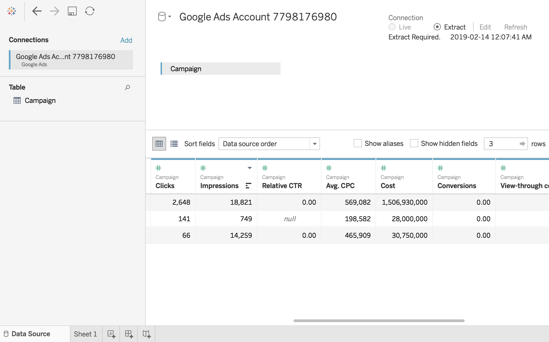Enable Show hidden fields checkbox
The image size is (549, 342).
click(x=414, y=143)
